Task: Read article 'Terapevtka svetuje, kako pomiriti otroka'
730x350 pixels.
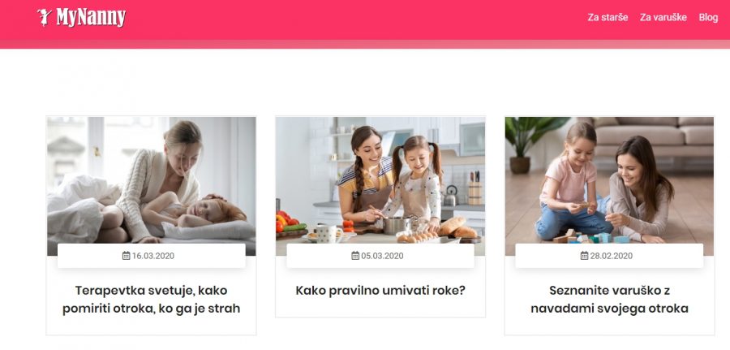Action: pos(152,299)
